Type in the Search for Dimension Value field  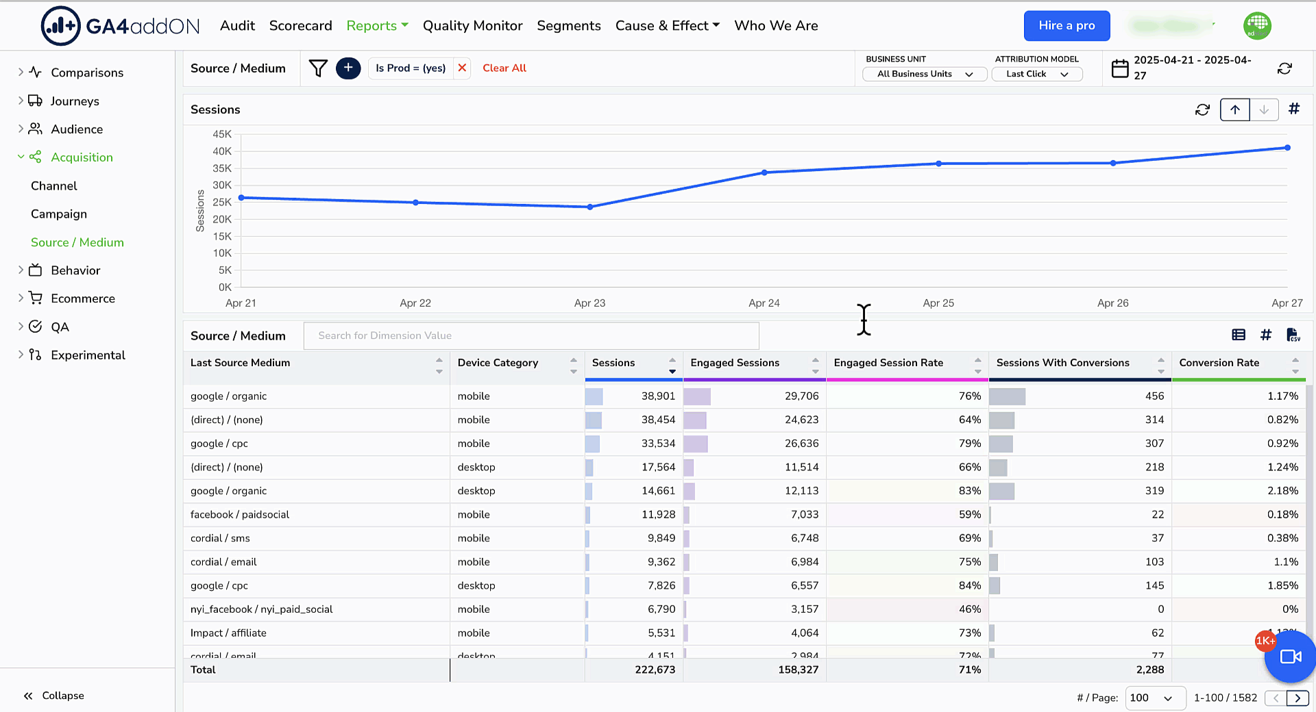pyautogui.click(x=531, y=335)
